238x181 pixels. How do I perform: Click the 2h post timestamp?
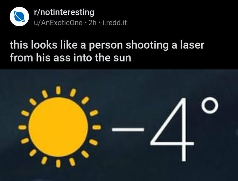(x=92, y=23)
